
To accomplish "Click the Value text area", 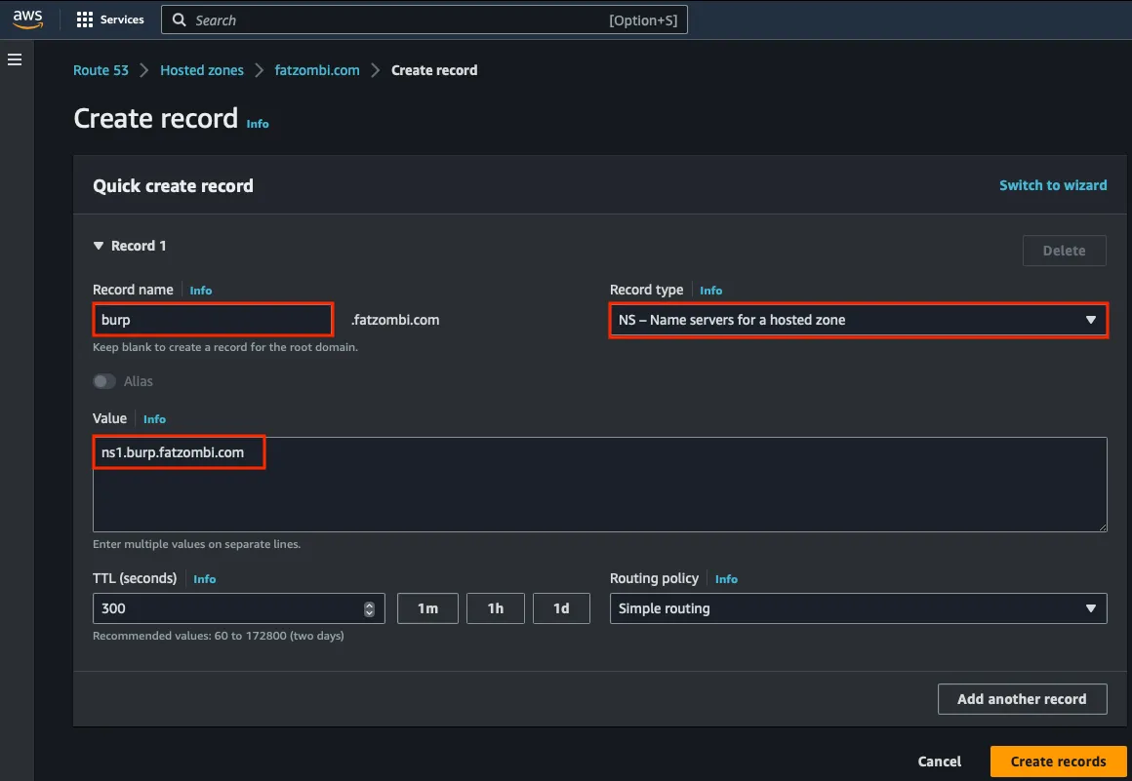I will 600,485.
